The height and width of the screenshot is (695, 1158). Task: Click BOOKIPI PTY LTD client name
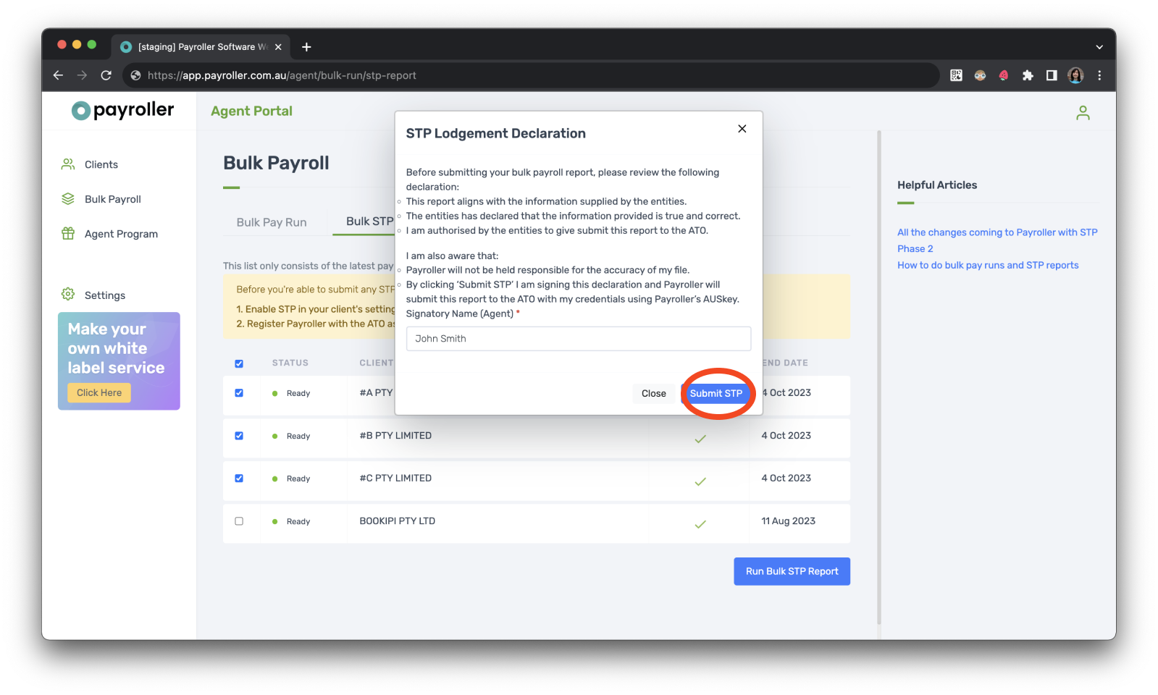click(398, 521)
